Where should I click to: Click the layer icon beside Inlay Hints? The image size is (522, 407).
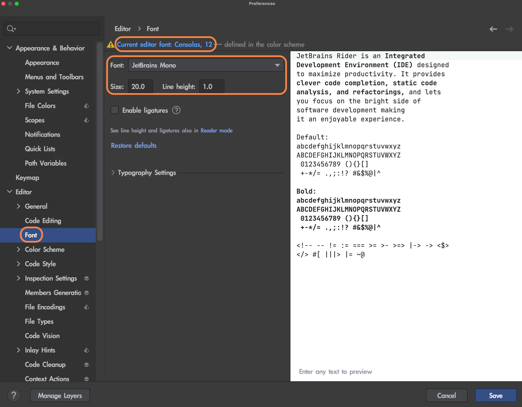pyautogui.click(x=86, y=350)
